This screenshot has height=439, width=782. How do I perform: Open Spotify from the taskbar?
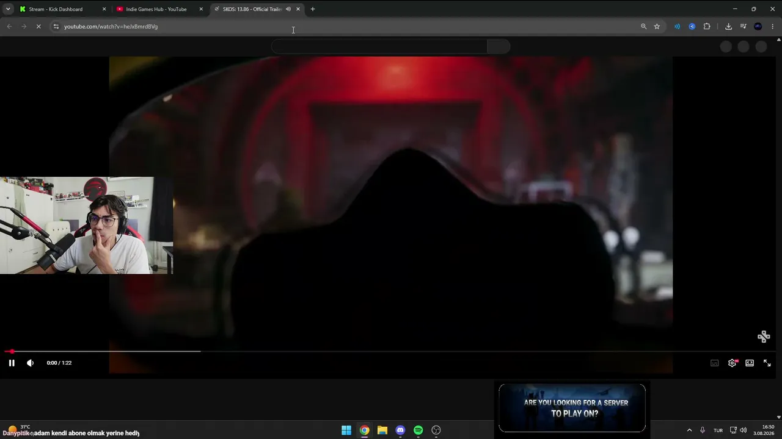click(418, 430)
